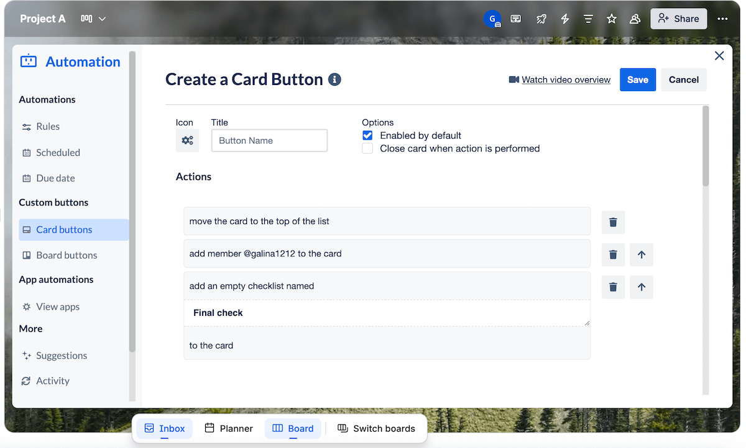Click Switch boards at the bottom

(377, 428)
